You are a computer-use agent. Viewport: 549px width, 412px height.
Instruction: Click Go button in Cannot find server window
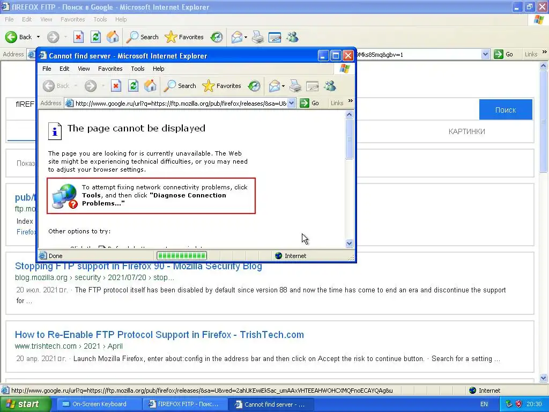coord(310,103)
